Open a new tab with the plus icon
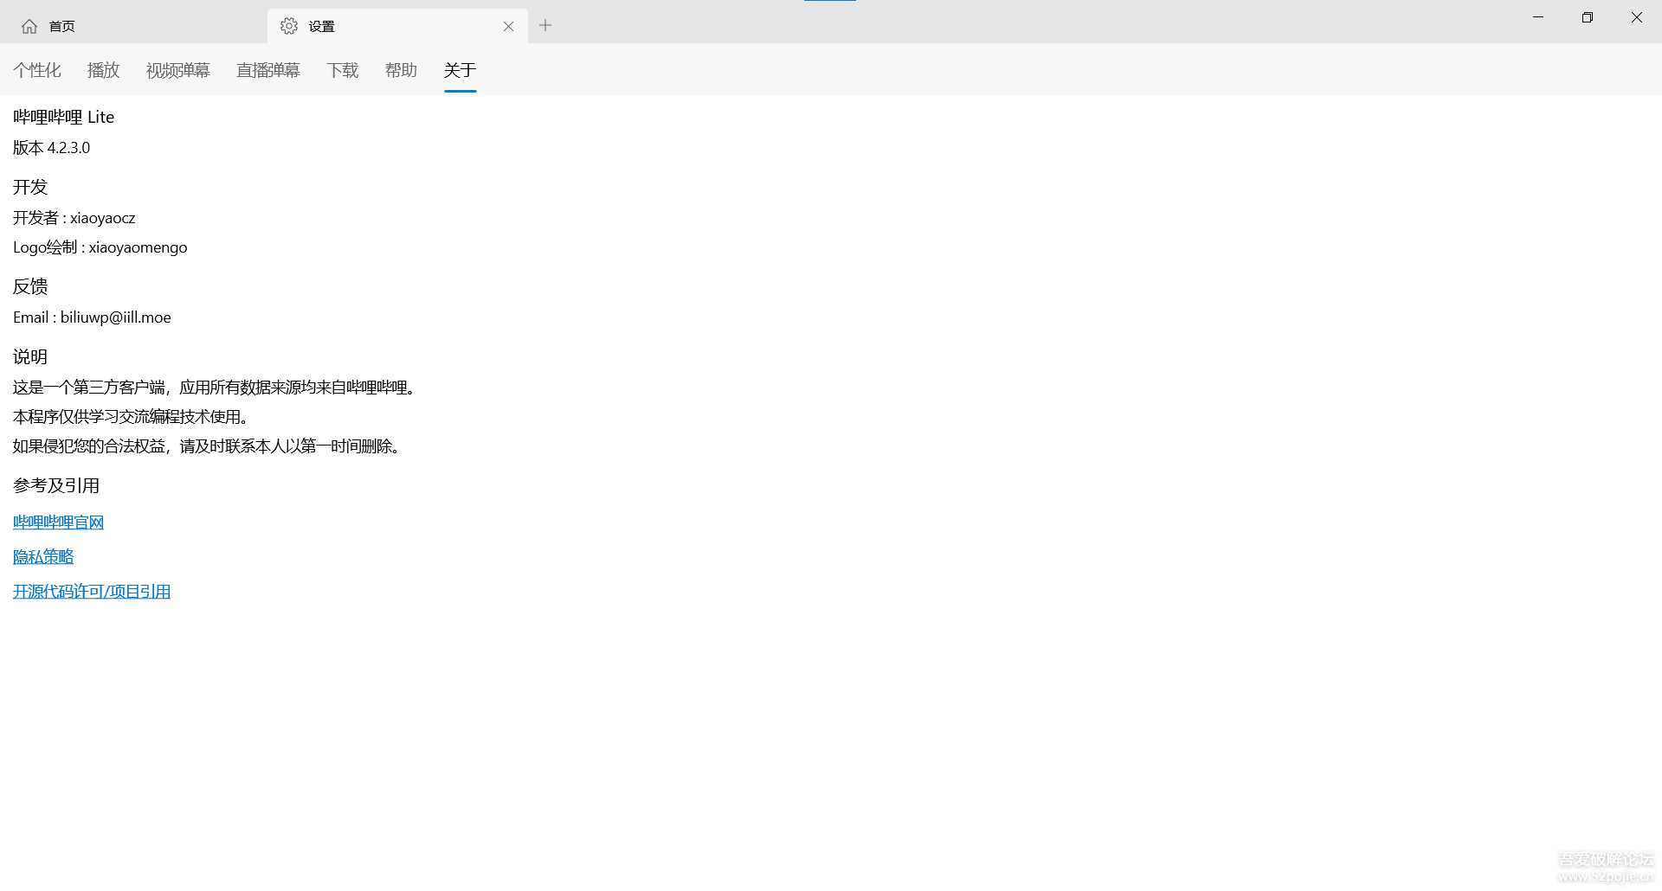Viewport: 1662px width, 891px height. click(x=545, y=26)
